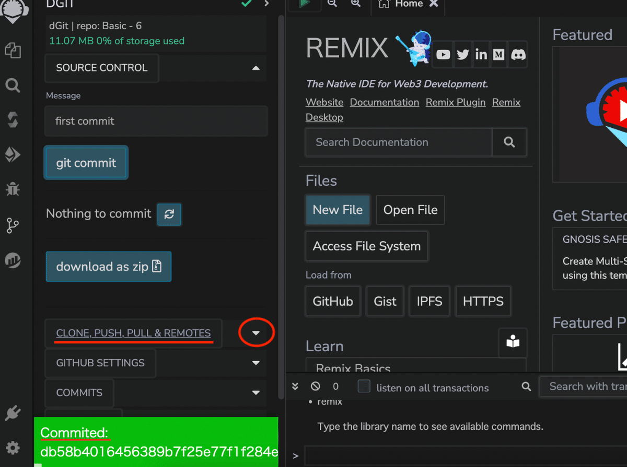This screenshot has width=627, height=467.
Task: Open the Search in files sidebar icon
Action: tap(13, 85)
